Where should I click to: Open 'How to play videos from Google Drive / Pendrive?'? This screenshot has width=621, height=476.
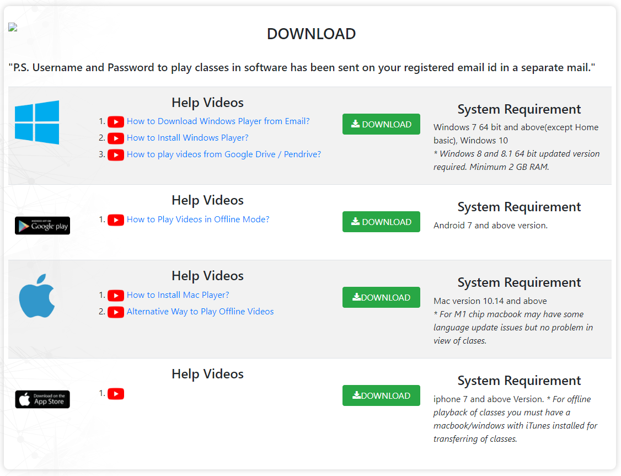point(223,154)
